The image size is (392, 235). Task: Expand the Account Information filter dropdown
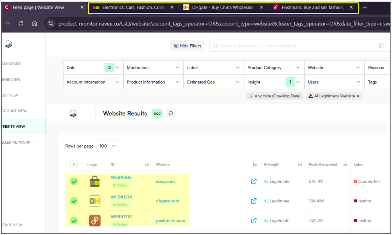coord(93,82)
